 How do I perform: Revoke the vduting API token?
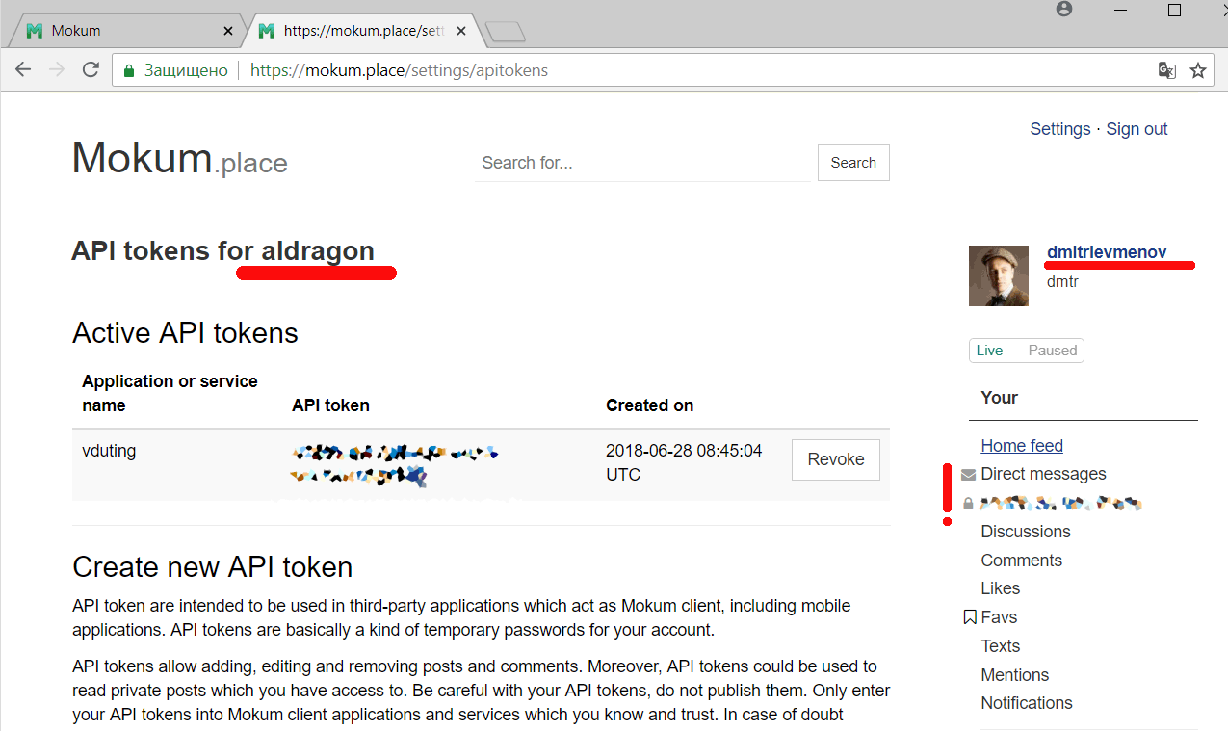(836, 459)
